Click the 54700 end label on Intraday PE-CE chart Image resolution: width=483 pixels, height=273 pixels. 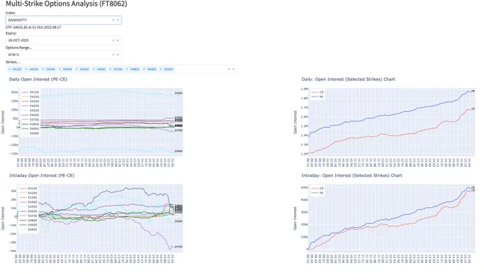point(179,247)
